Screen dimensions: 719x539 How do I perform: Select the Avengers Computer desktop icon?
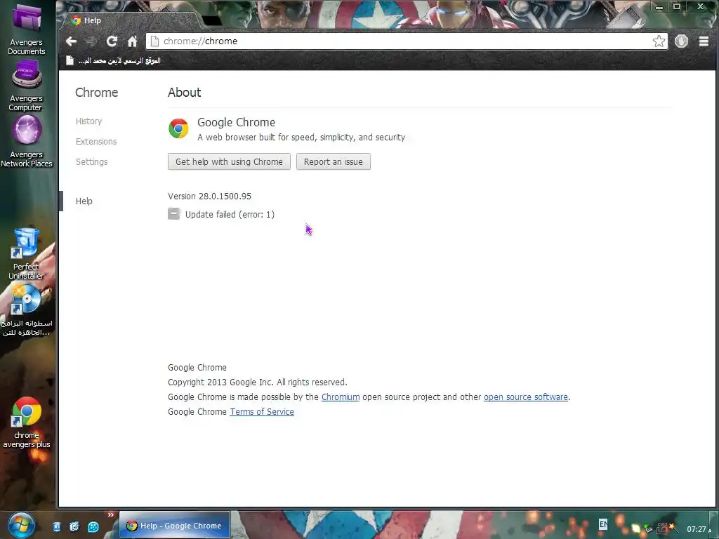(x=26, y=86)
